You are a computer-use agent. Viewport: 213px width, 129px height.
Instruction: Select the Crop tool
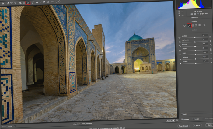(x=20, y=3)
